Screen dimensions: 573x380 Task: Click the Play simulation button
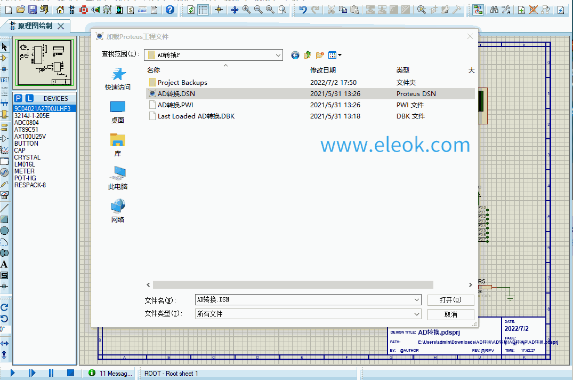(13, 373)
